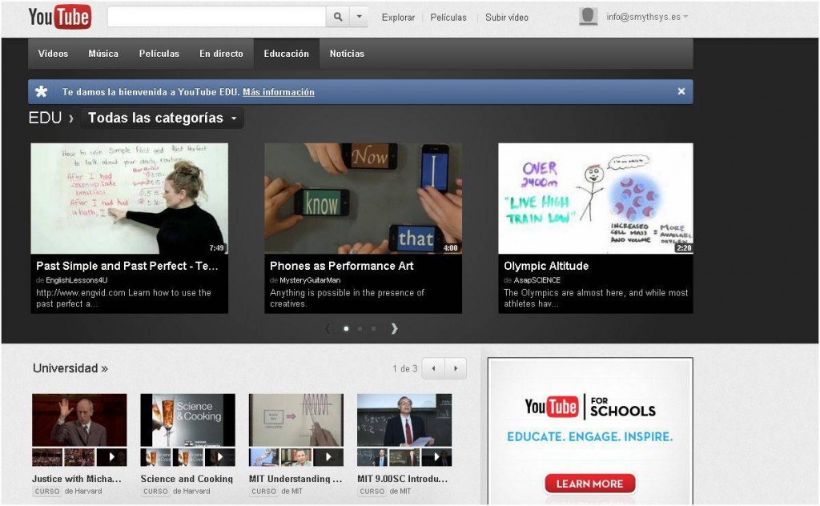Screen dimensions: 820x506
Task: Click inside the search text field
Action: 216,17
